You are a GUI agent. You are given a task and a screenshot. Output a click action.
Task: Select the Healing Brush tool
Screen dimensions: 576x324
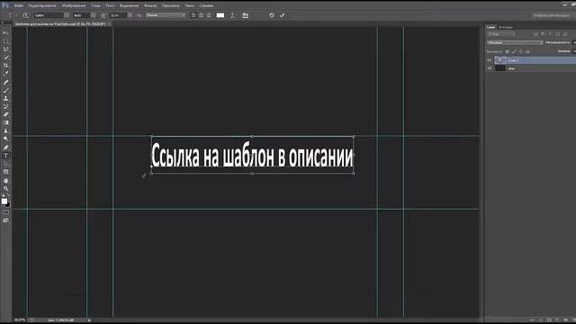pos(5,82)
